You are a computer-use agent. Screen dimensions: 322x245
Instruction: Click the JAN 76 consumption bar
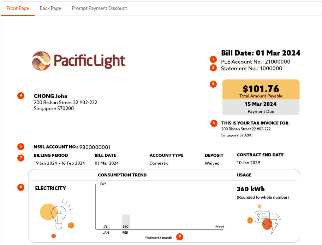[x=106, y=228]
